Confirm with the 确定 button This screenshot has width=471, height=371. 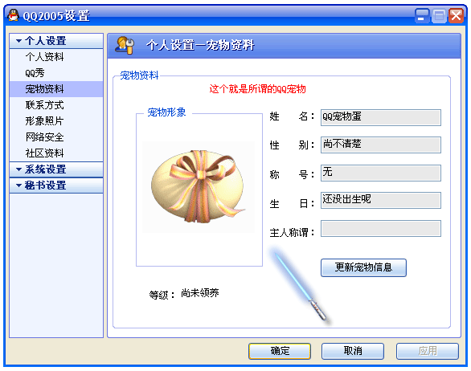pyautogui.click(x=280, y=351)
